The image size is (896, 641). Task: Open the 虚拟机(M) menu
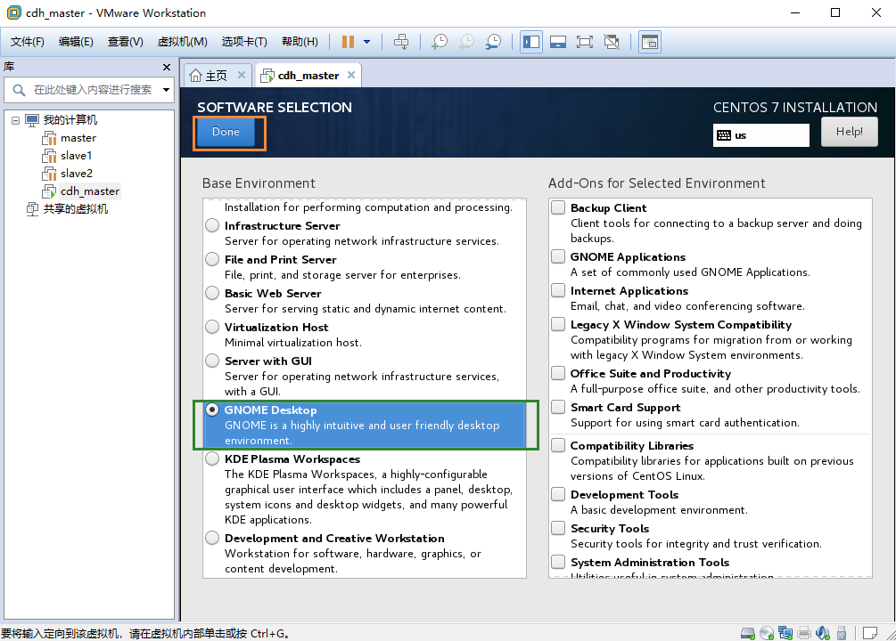click(x=182, y=42)
